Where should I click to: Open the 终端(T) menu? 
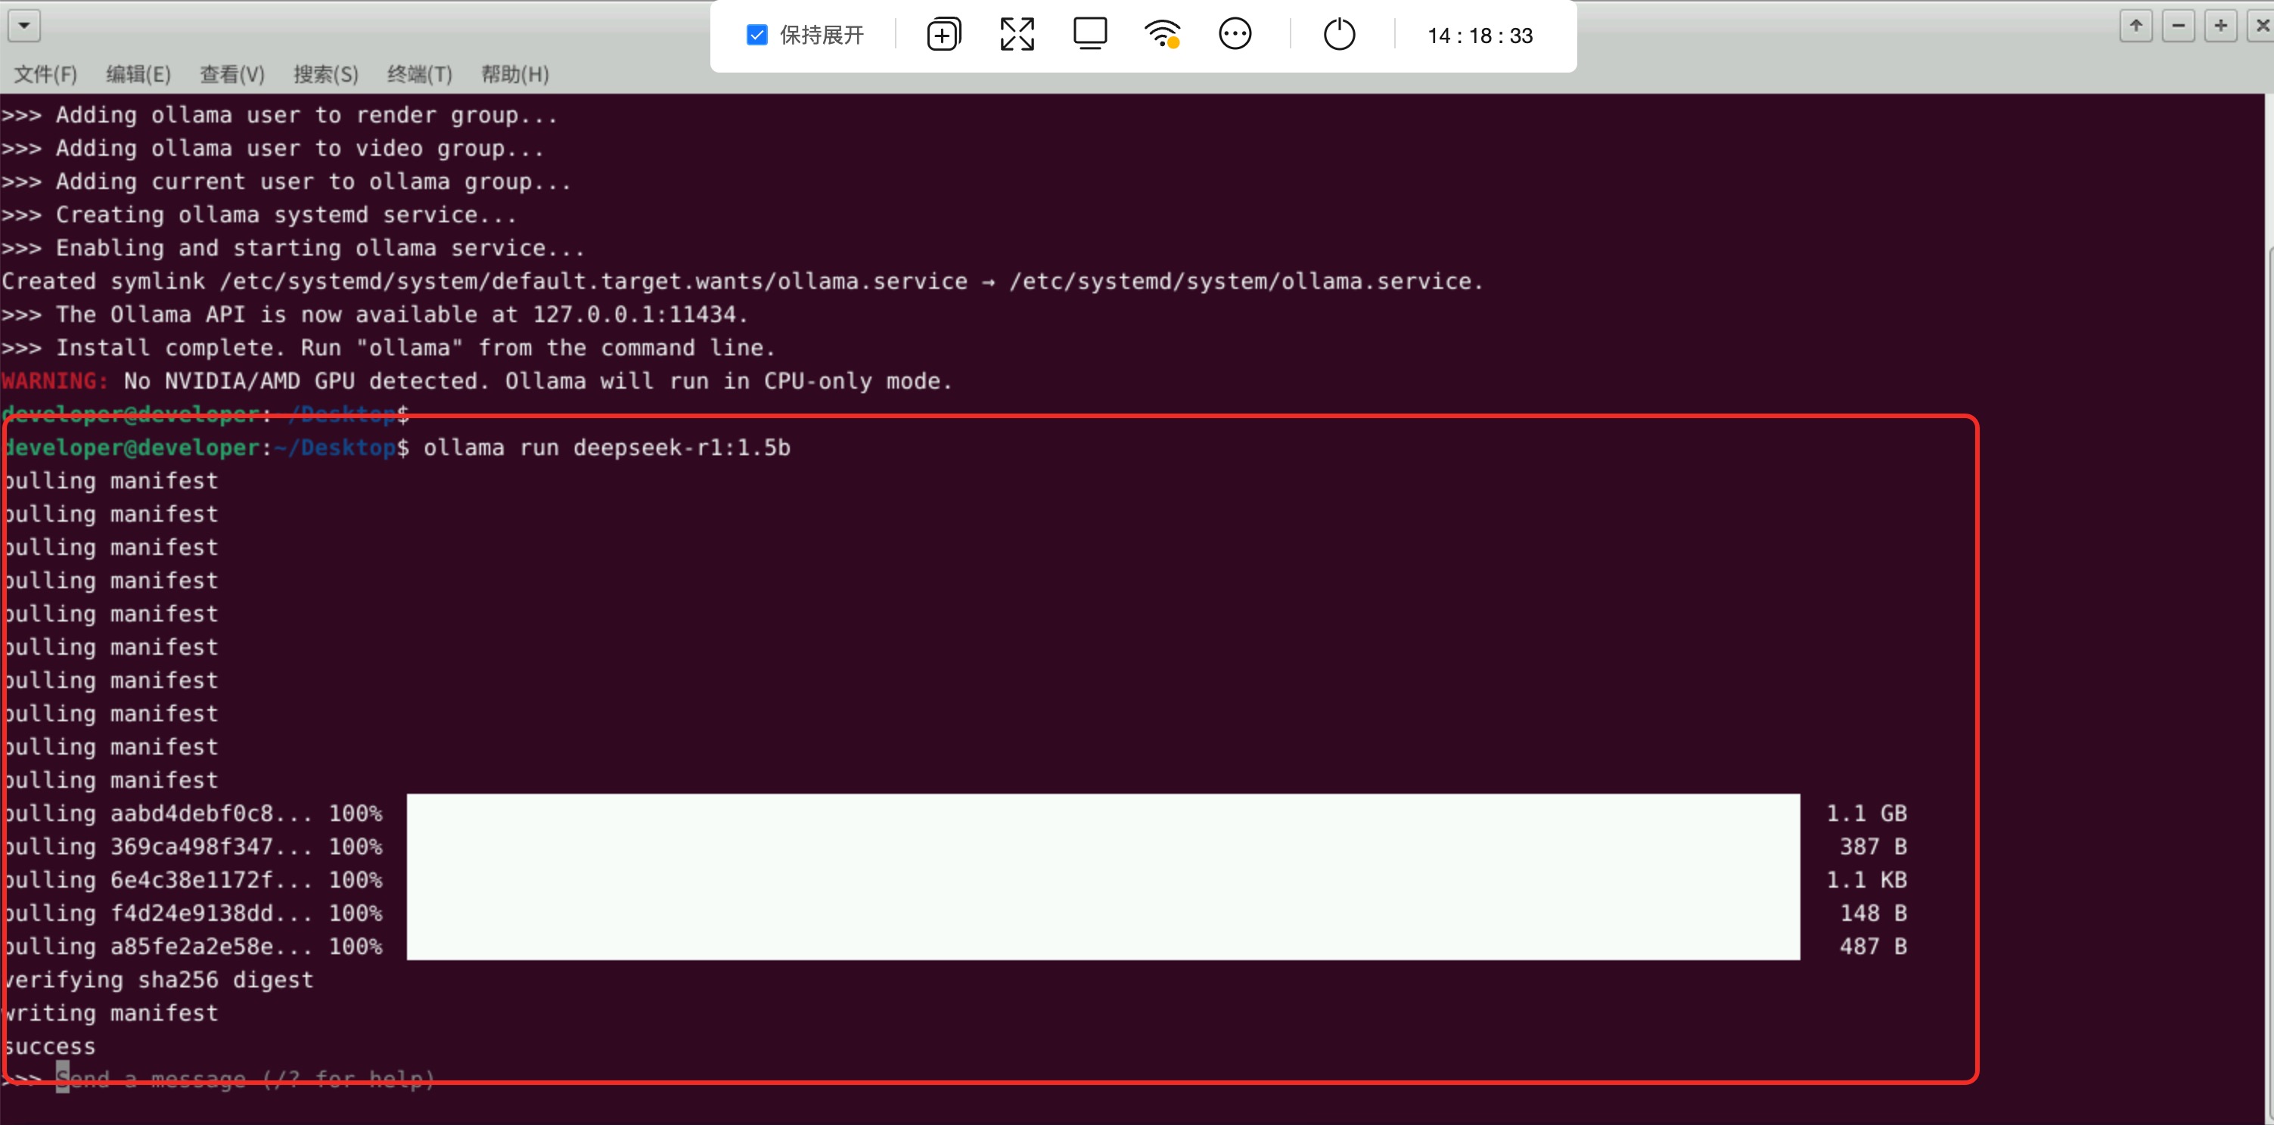419,74
